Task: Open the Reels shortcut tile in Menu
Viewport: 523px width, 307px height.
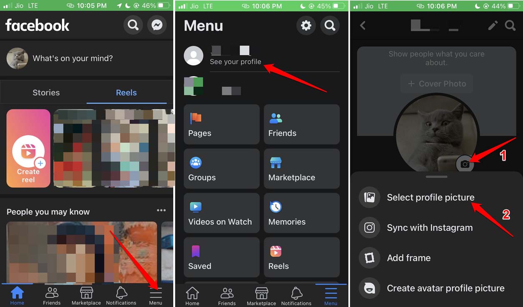Action: point(302,257)
